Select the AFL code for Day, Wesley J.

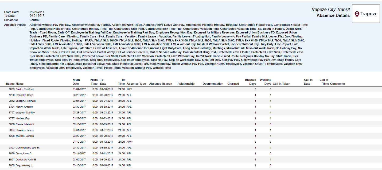129,165
